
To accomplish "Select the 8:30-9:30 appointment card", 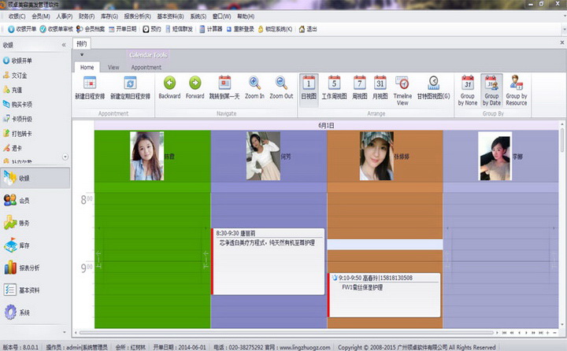I will [x=268, y=261].
